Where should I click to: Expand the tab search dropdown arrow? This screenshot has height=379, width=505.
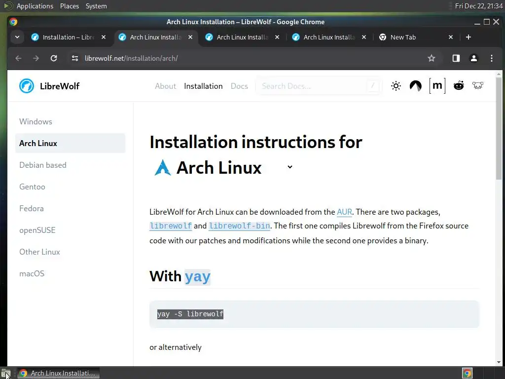(x=17, y=37)
